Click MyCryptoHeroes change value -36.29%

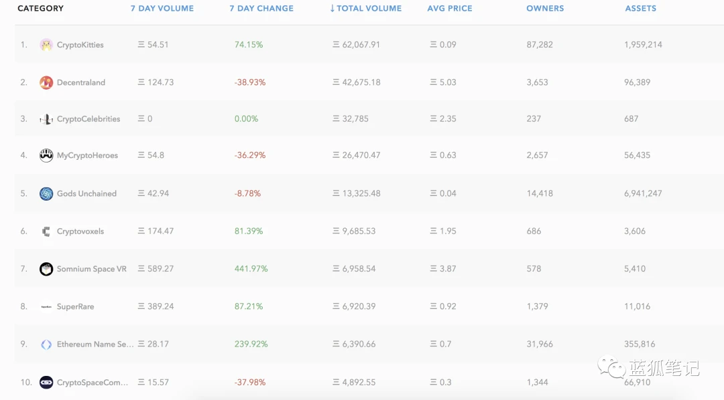pyautogui.click(x=250, y=155)
